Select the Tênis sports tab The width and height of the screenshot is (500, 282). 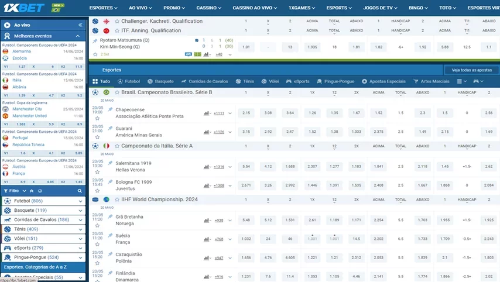tap(245, 81)
